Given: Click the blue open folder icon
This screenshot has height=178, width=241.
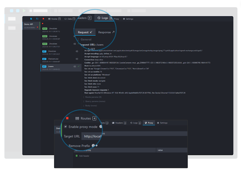Looking at the screenshot, I should (x=37, y=19).
